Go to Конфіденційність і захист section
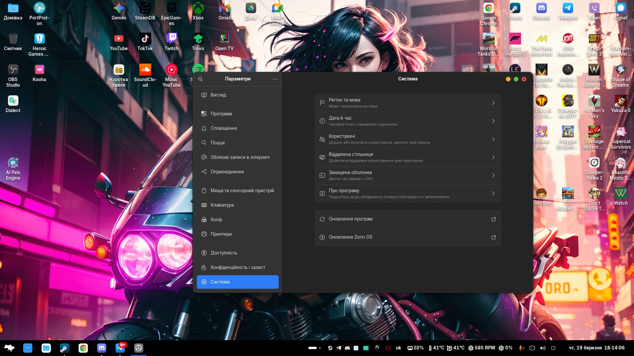634x356 pixels. [x=238, y=267]
